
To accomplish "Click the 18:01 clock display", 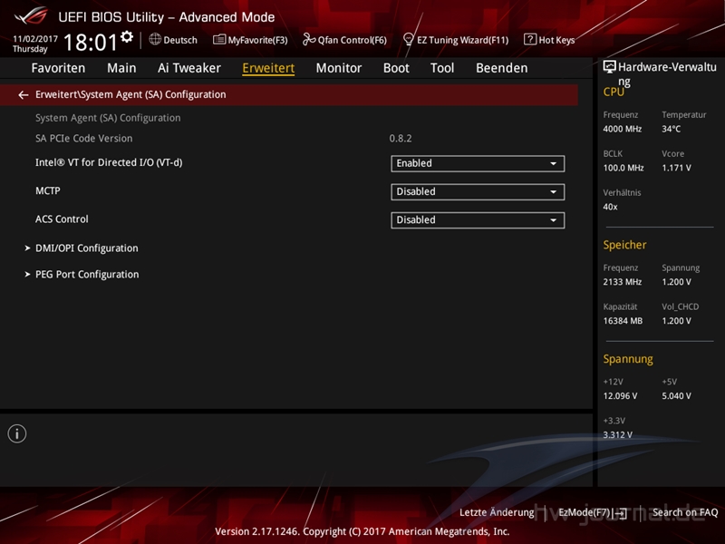I will [90, 43].
